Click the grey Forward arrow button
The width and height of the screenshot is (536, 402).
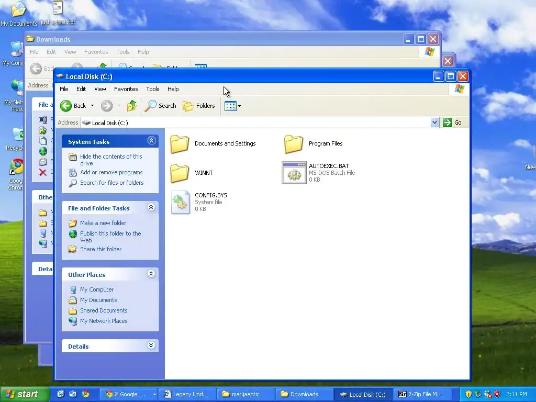click(x=107, y=106)
